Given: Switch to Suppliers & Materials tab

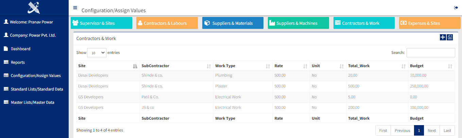Looking at the screenshot, I should 233,23.
